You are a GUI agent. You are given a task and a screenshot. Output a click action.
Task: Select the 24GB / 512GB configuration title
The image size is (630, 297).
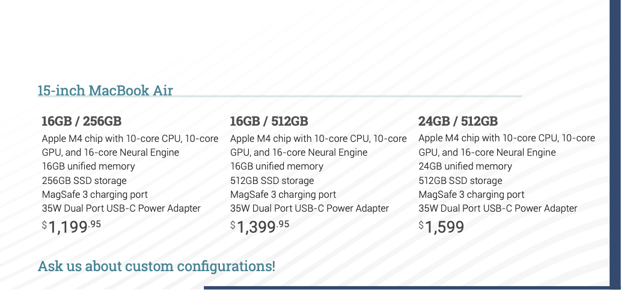point(458,121)
